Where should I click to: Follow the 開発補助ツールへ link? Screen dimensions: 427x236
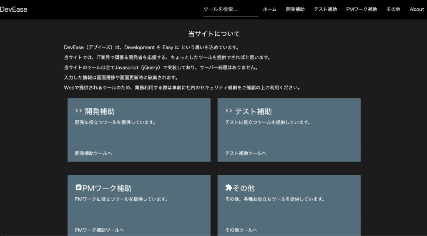pyautogui.click(x=93, y=153)
